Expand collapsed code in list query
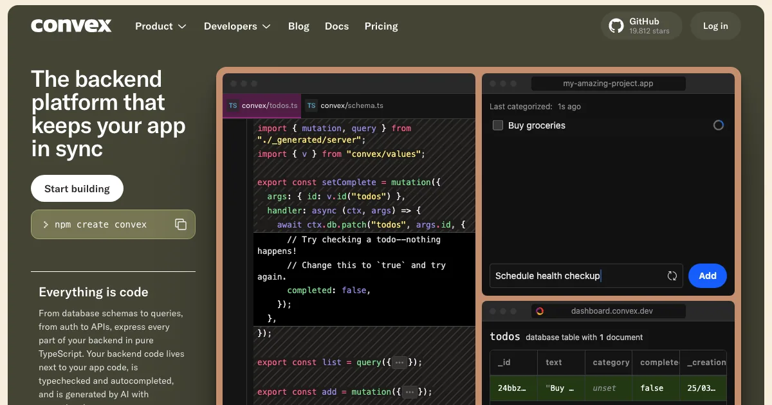772x405 pixels. (x=400, y=363)
